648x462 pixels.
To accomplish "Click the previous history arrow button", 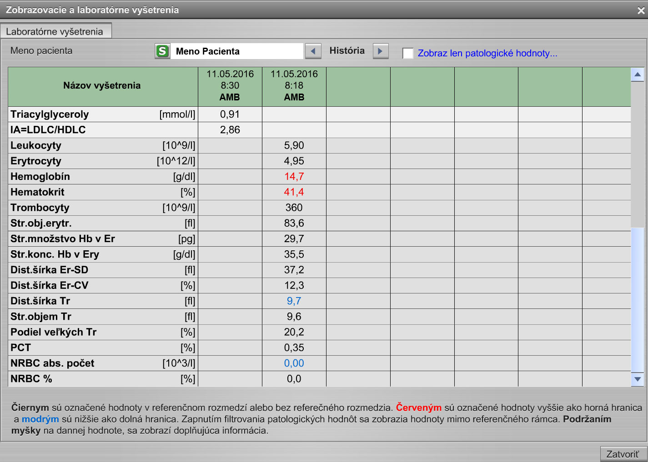I will (x=313, y=51).
